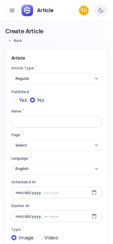The width and height of the screenshot is (113, 244).
Task: Open the Page Select dropdown
Action: click(x=57, y=145)
